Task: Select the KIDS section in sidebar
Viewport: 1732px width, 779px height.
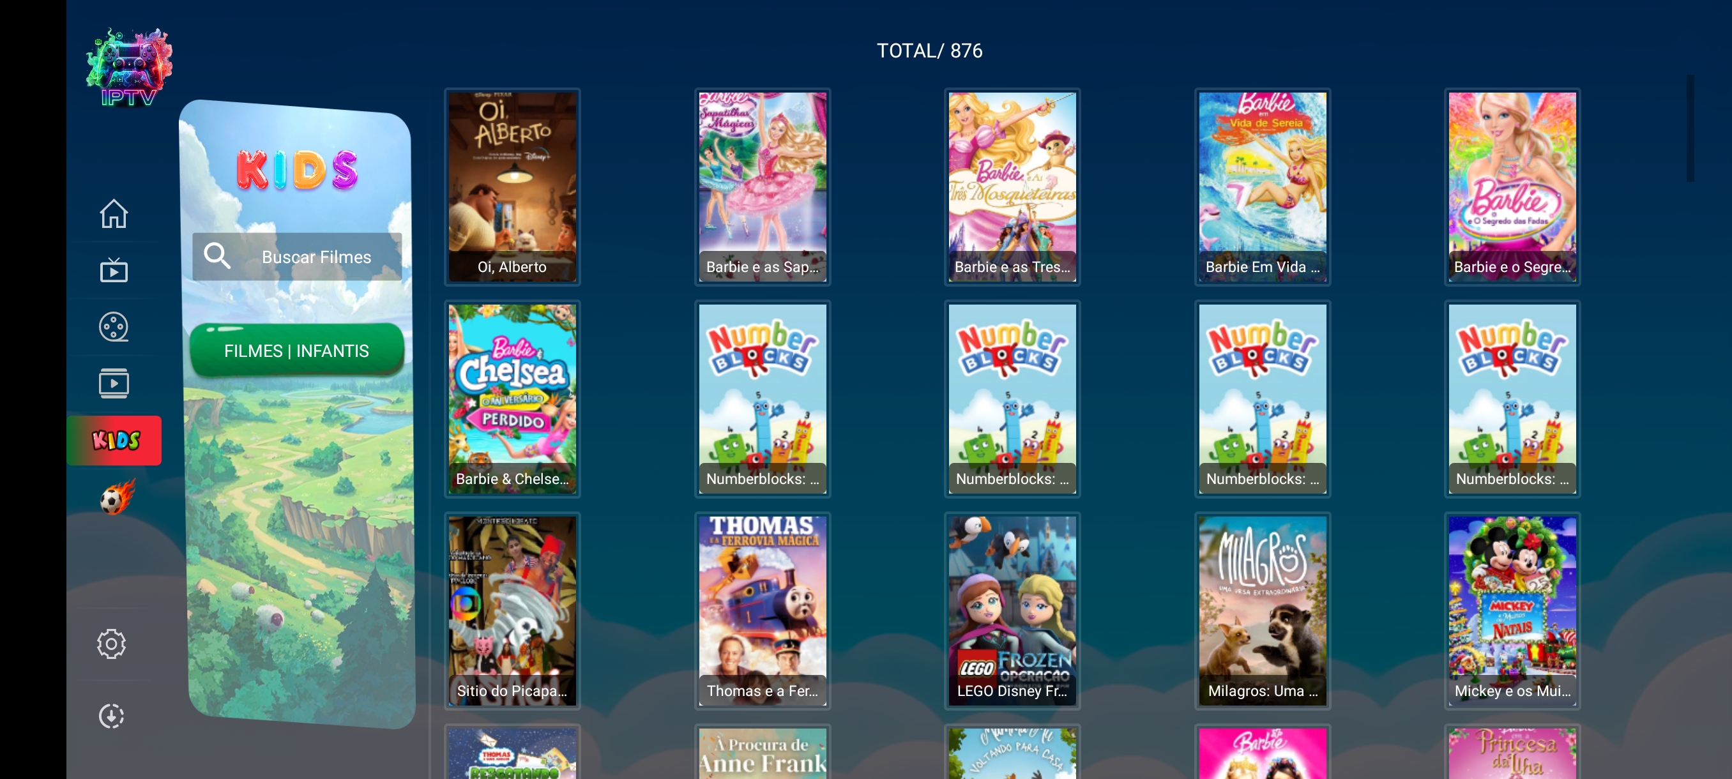Action: point(114,440)
